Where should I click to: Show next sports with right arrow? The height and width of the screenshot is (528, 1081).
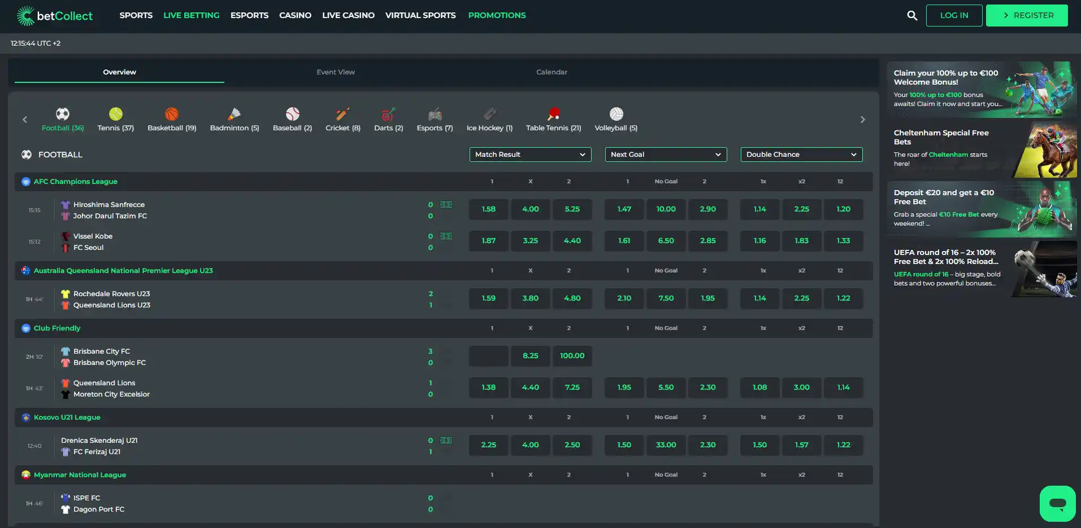[862, 120]
